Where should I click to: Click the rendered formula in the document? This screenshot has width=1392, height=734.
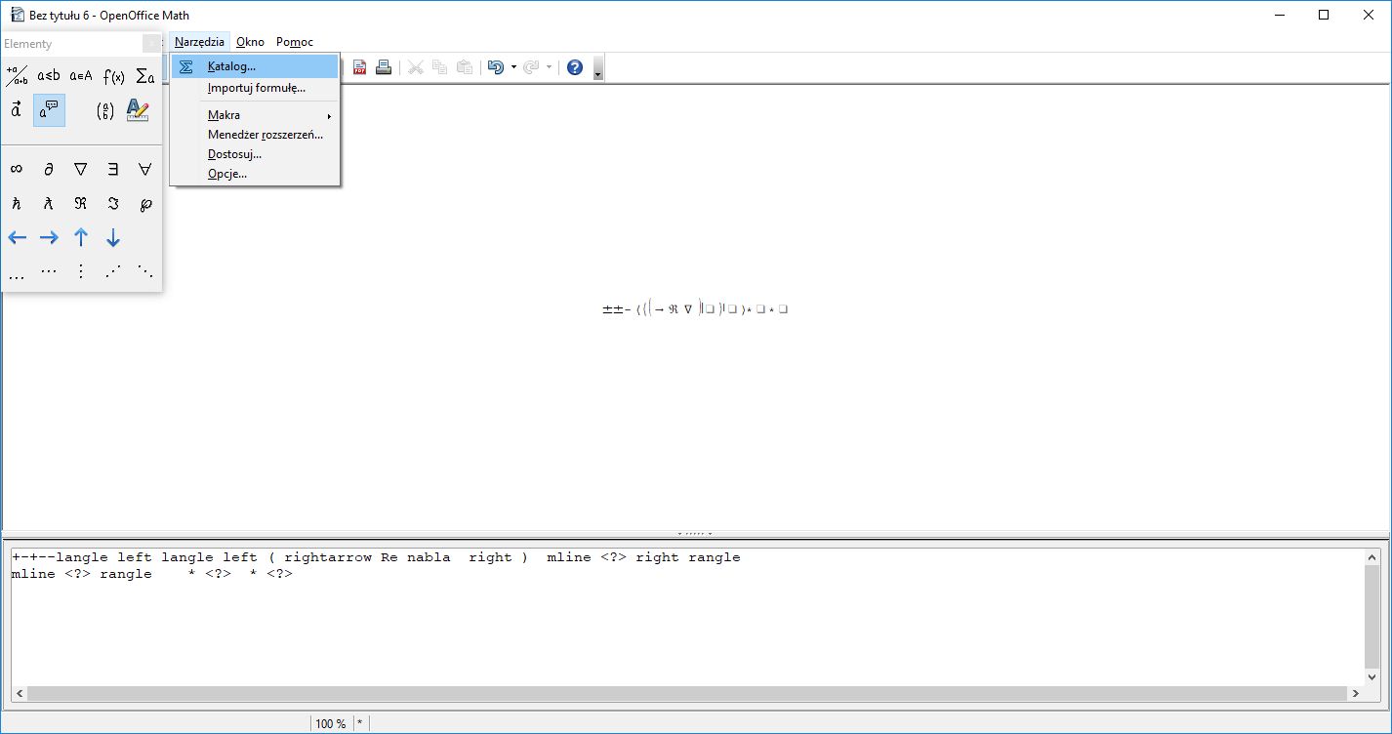coord(695,309)
